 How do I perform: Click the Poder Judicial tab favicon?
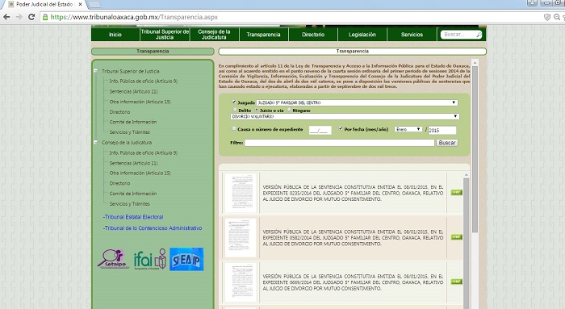11,4
